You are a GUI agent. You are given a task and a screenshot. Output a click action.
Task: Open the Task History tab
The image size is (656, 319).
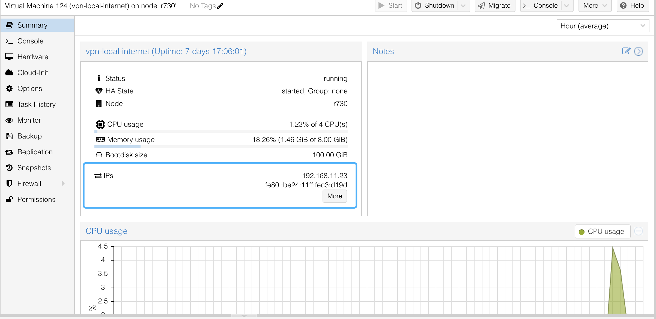[36, 104]
